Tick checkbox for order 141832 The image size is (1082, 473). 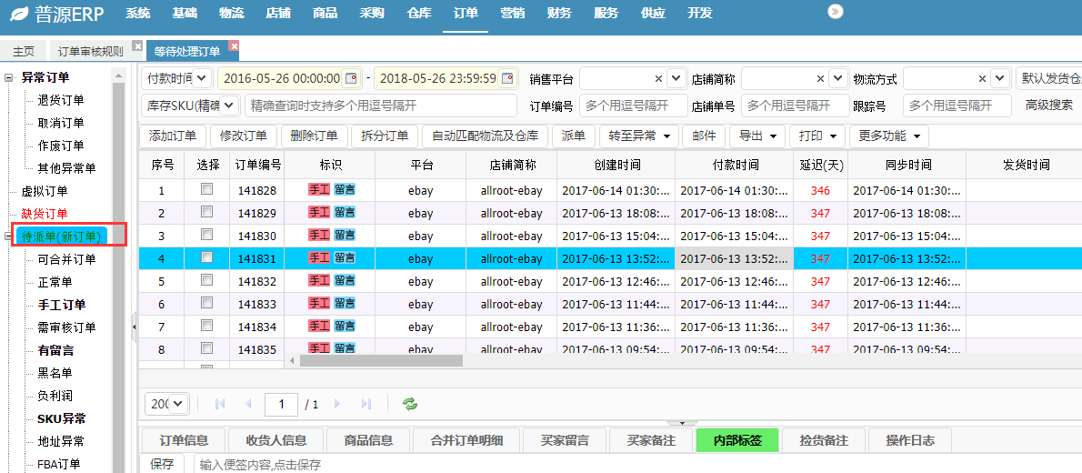point(206,279)
